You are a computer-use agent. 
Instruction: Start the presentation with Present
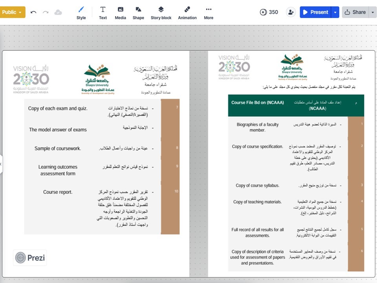coord(315,12)
